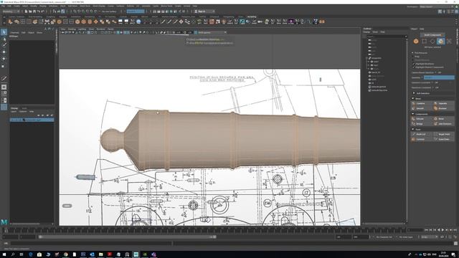
Task: Open the Windows Start menu
Action: pos(4,254)
